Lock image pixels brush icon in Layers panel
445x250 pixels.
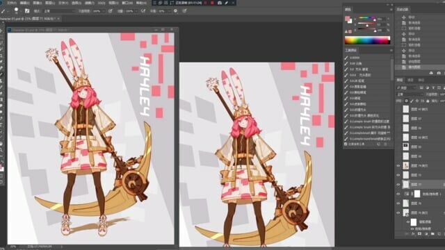[x=412, y=101]
